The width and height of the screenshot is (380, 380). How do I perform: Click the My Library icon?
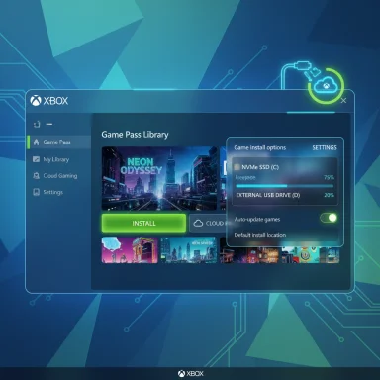pyautogui.click(x=36, y=159)
